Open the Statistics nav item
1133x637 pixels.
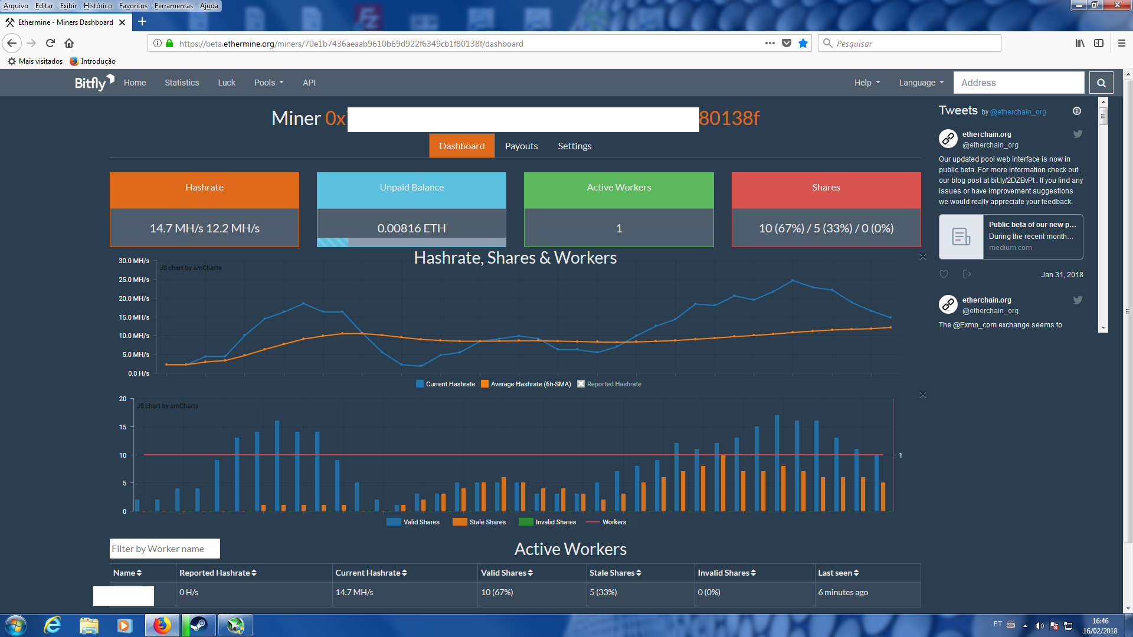tap(182, 83)
